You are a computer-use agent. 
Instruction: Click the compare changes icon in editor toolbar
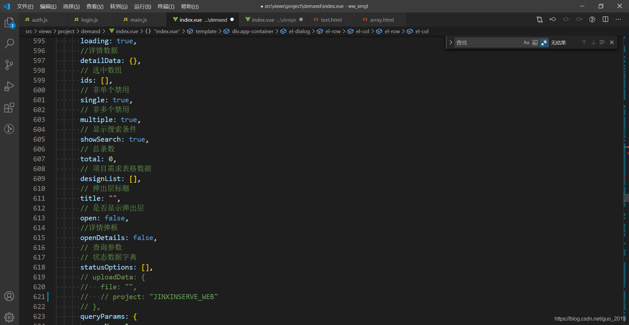(539, 20)
